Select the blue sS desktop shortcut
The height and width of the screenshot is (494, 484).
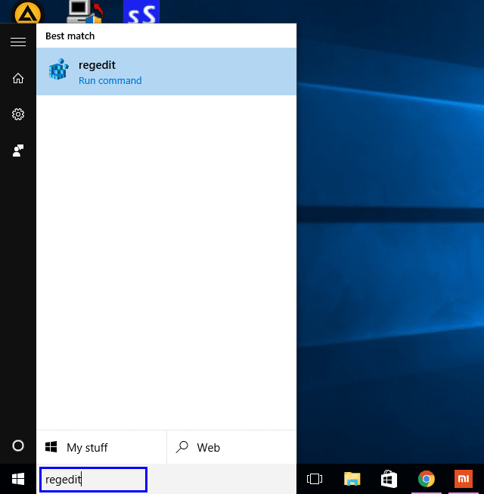141,11
